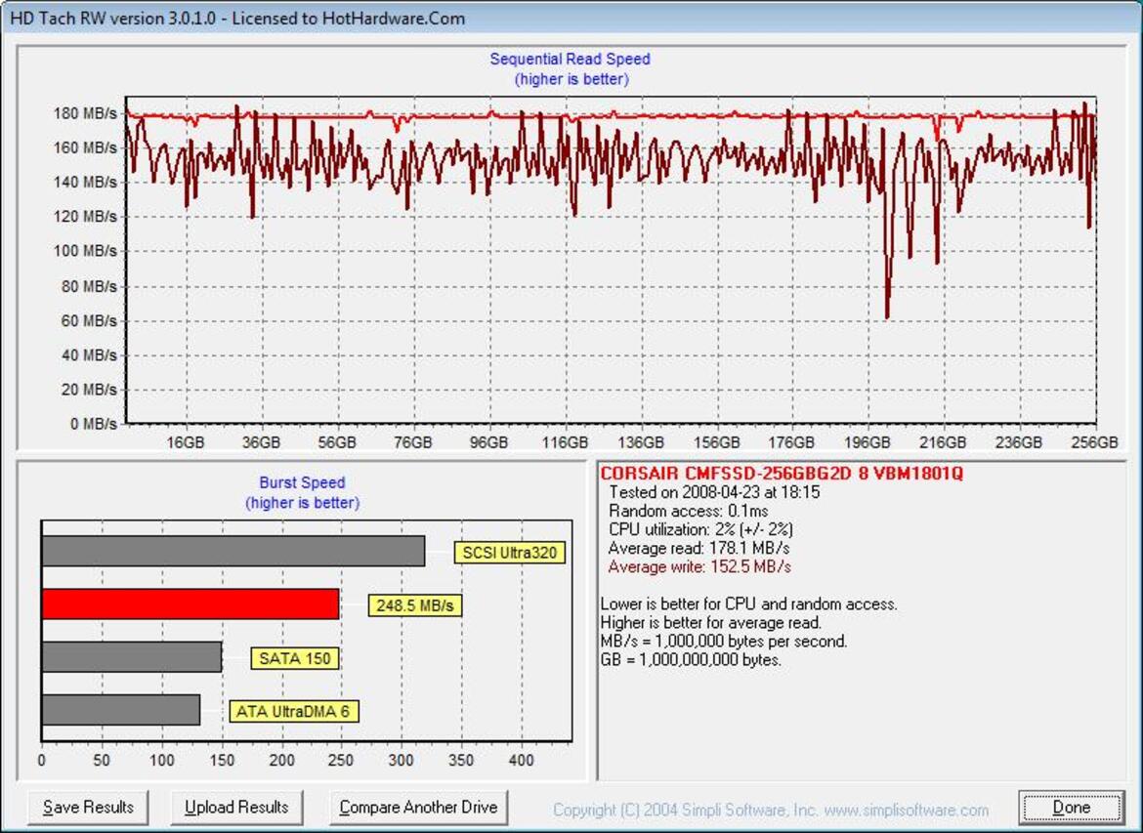Screen dimensions: 1143x833
Task: Click the '400' burst axis label
Action: point(522,761)
